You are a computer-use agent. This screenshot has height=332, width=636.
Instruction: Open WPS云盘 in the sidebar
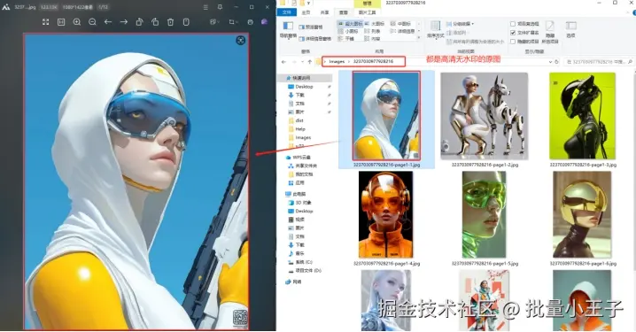pyautogui.click(x=302, y=158)
